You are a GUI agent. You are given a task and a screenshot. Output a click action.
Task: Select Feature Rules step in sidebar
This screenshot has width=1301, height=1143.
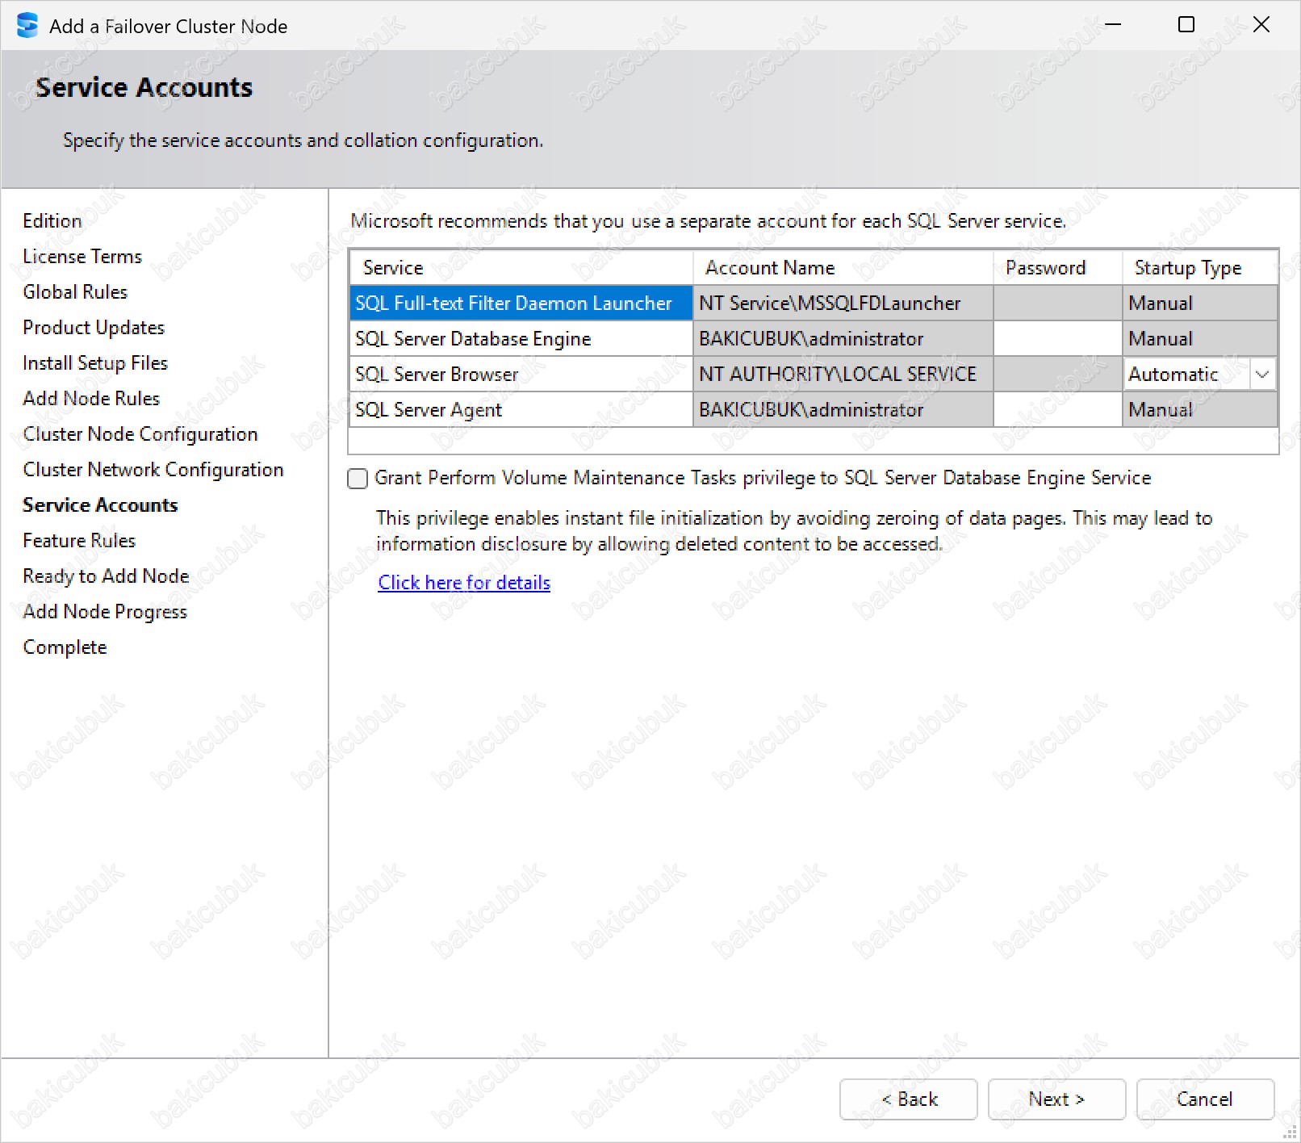(79, 541)
